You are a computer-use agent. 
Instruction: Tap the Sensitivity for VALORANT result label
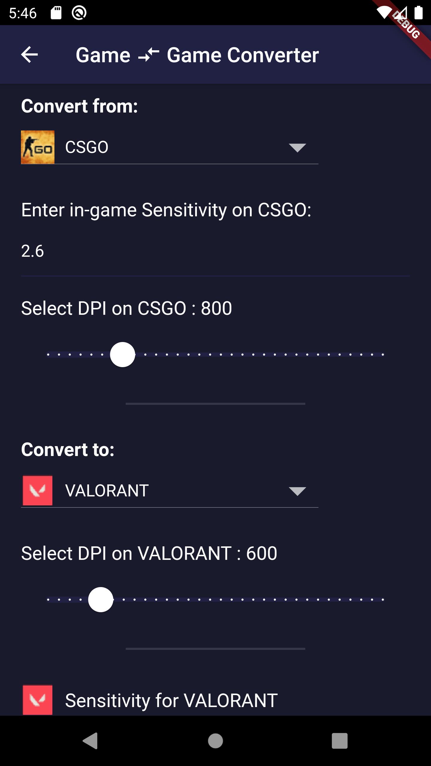point(172,700)
